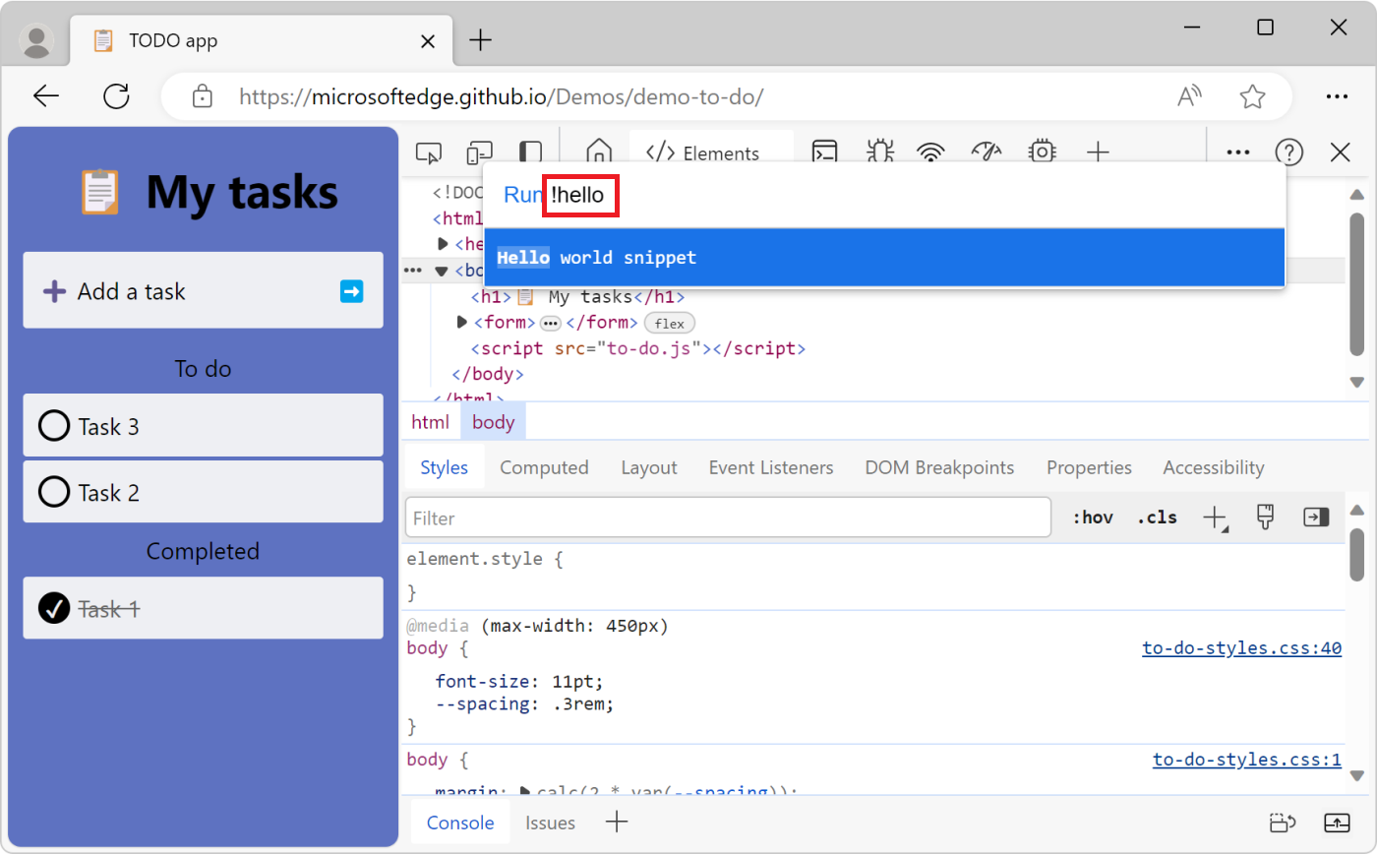Open the Memory chip icon
Image resolution: width=1377 pixels, height=854 pixels.
1041,152
